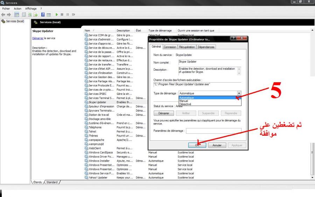Open the Action menu

[17, 8]
